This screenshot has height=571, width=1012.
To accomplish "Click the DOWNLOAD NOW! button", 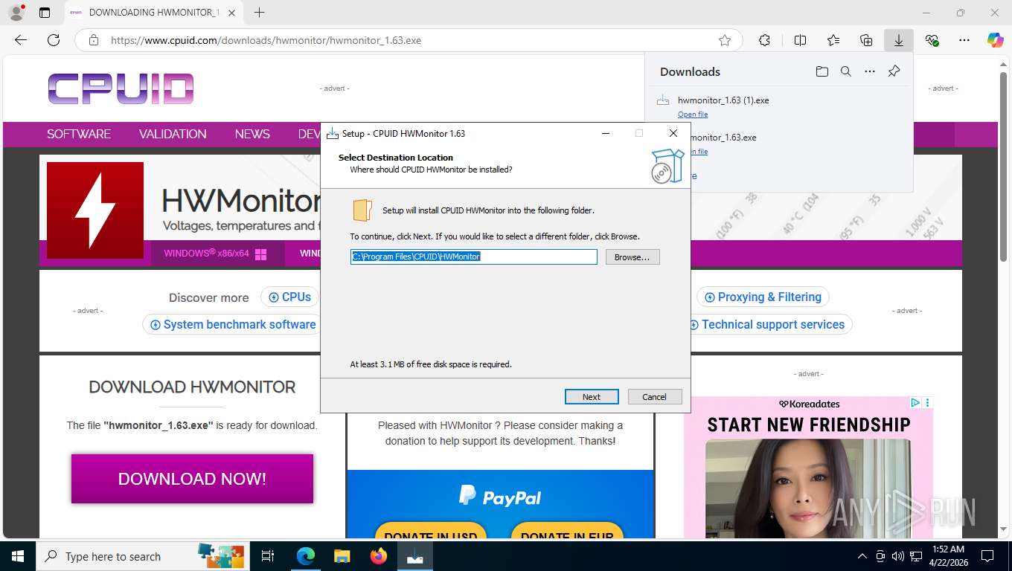I will coord(192,479).
